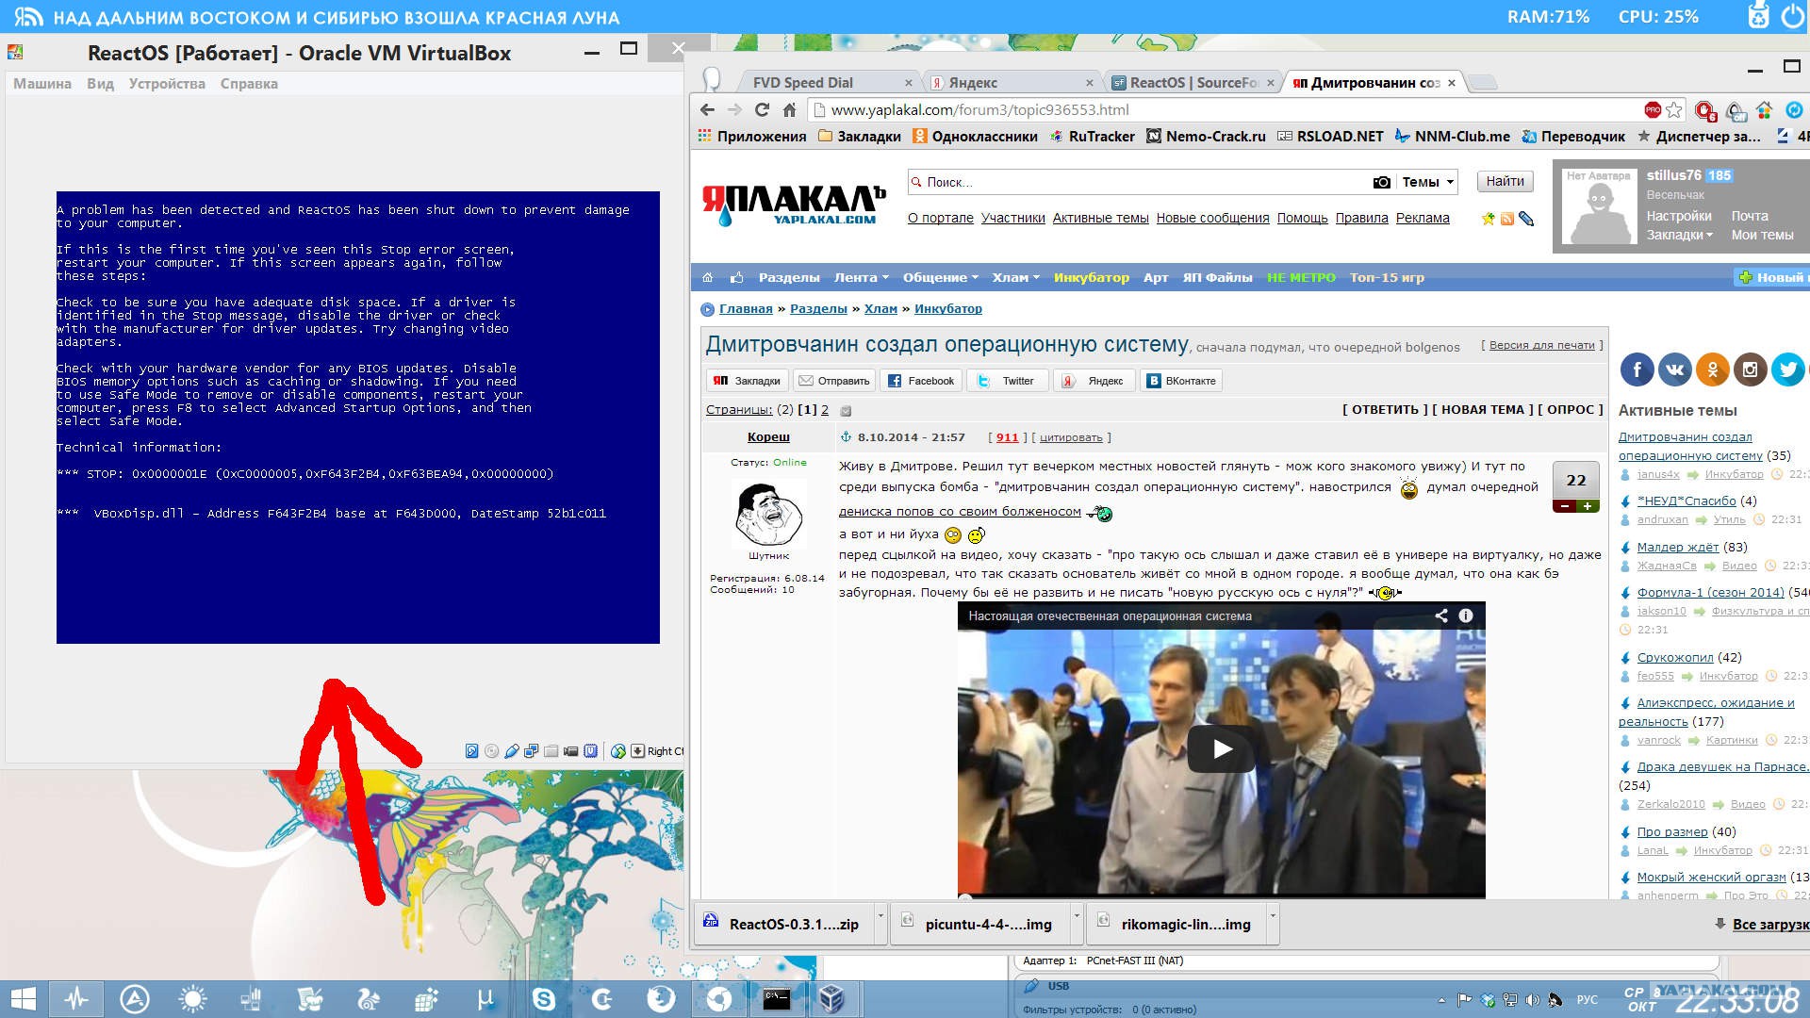
Task: Click Windows Start button
Action: (23, 999)
